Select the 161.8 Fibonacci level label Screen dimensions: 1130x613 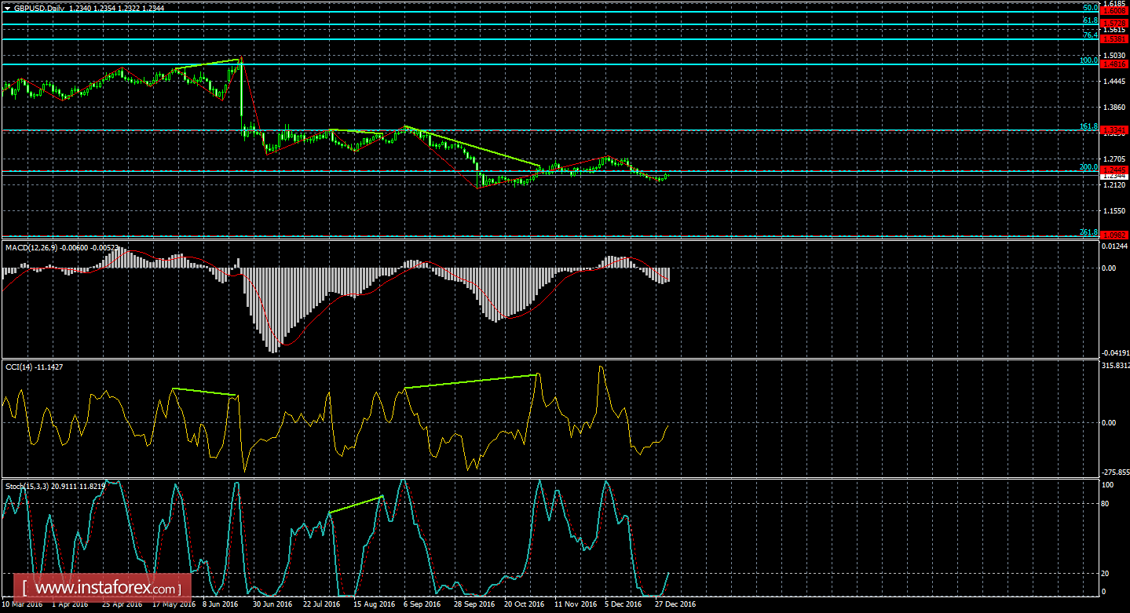point(1089,126)
